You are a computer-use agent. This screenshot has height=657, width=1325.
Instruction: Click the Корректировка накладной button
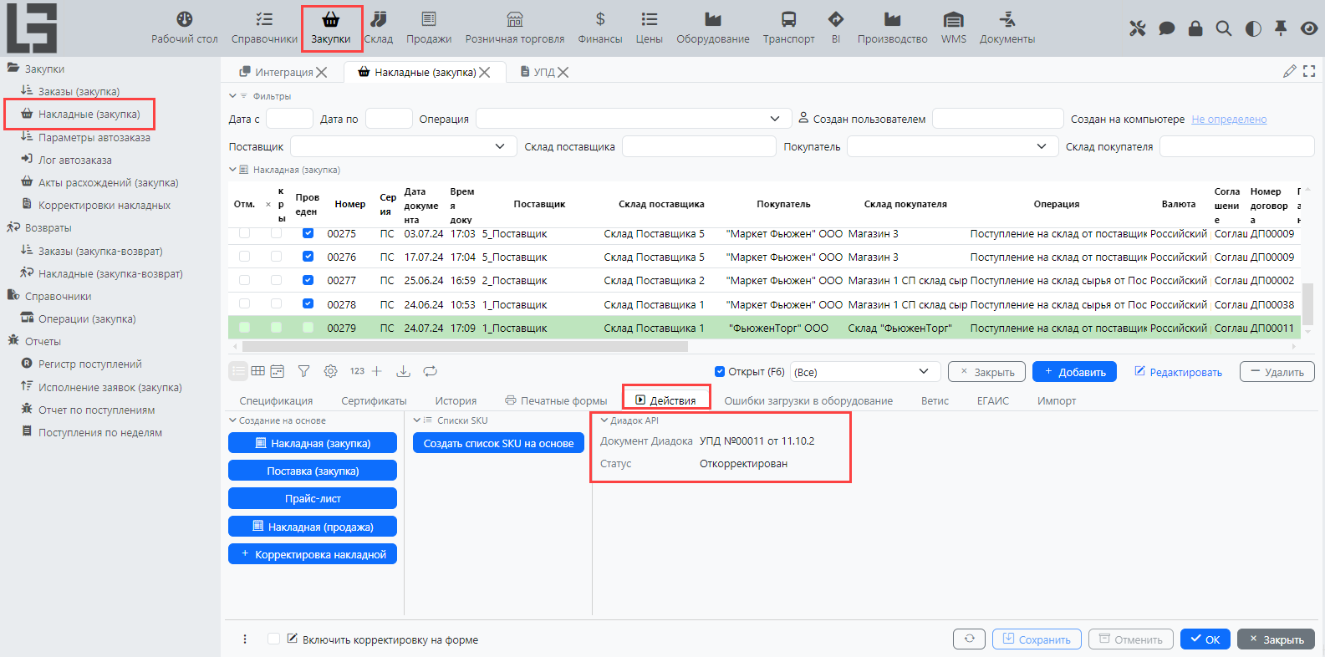313,554
